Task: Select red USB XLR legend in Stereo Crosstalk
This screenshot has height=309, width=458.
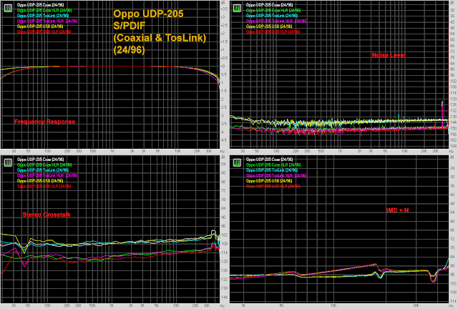Action: [x=44, y=186]
